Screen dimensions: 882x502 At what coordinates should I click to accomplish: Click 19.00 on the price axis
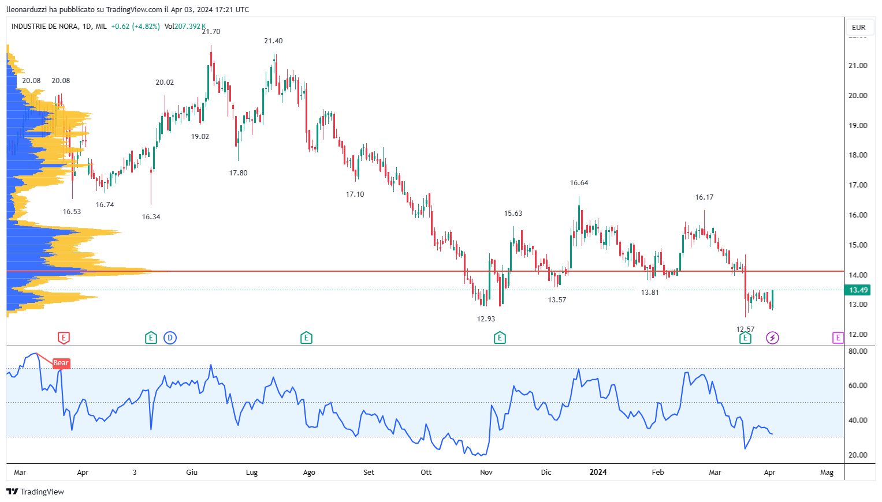click(x=858, y=126)
